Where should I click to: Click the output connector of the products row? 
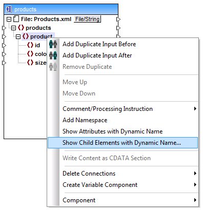tap(118, 28)
